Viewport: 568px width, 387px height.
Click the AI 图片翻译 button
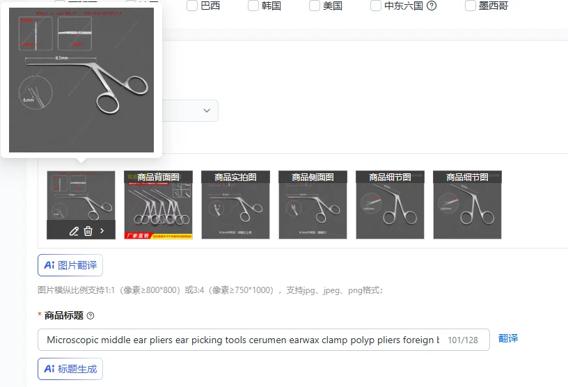(x=70, y=265)
